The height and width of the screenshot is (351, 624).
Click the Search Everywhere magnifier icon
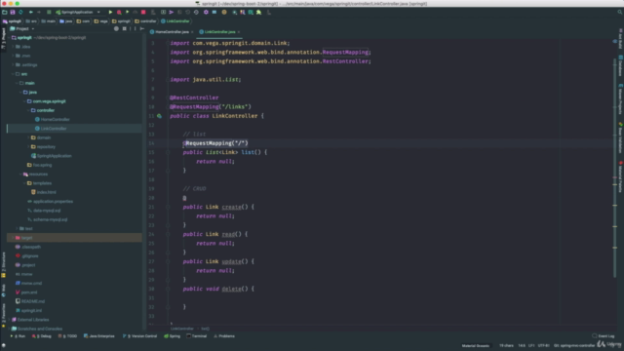(x=620, y=13)
